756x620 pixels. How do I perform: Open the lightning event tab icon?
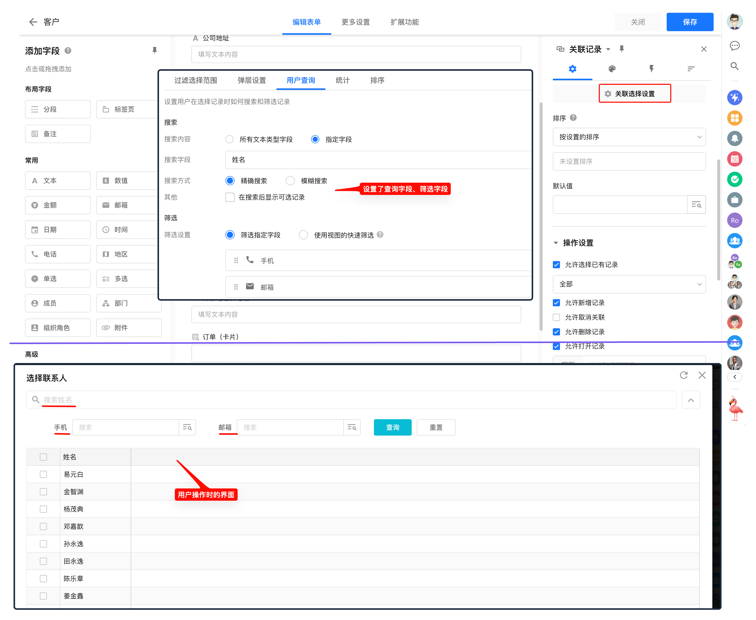(x=651, y=68)
